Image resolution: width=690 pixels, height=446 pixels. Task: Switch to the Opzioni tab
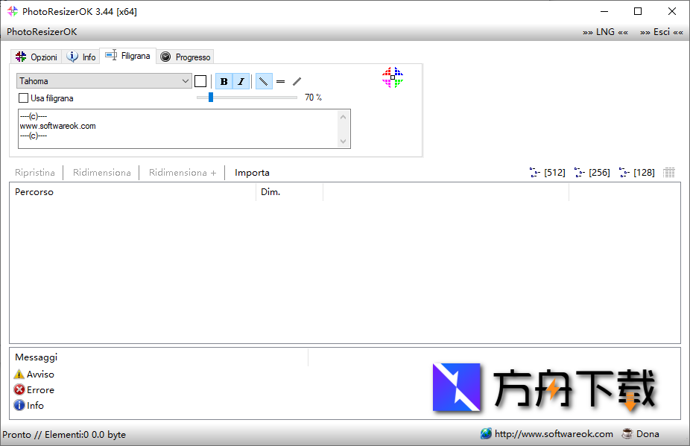pos(37,57)
